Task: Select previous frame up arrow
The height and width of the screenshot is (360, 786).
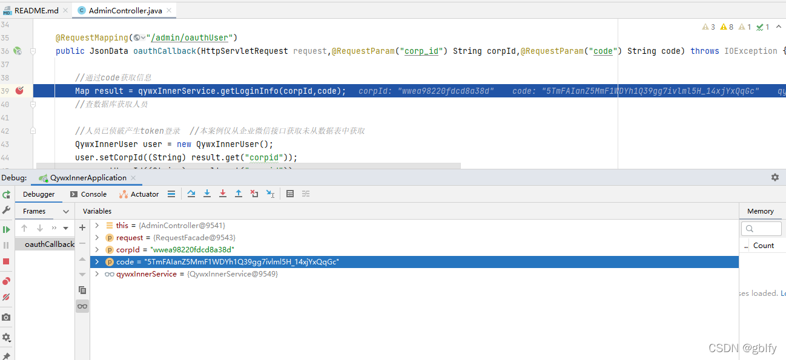Action: [x=24, y=228]
